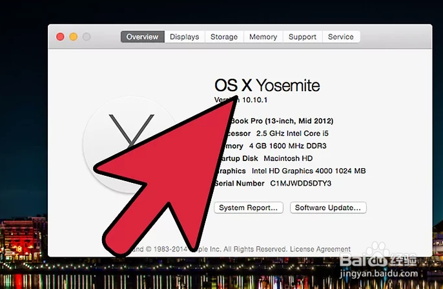
Task: Click the 4 GB 1600 MHz DDR3 text
Action: [x=287, y=146]
